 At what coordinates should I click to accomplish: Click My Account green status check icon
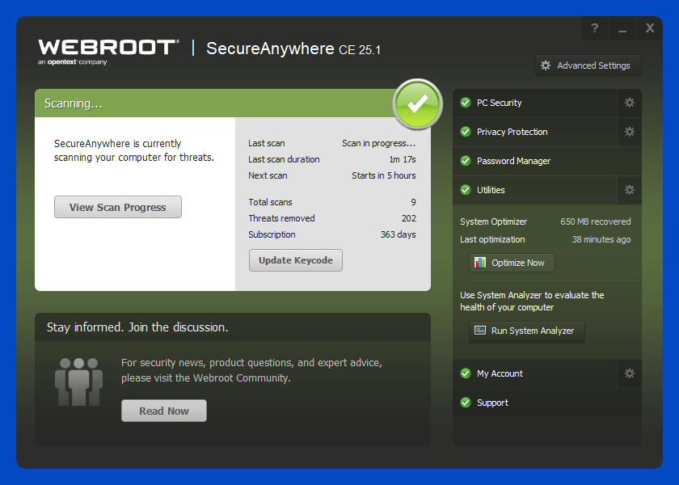click(x=466, y=373)
